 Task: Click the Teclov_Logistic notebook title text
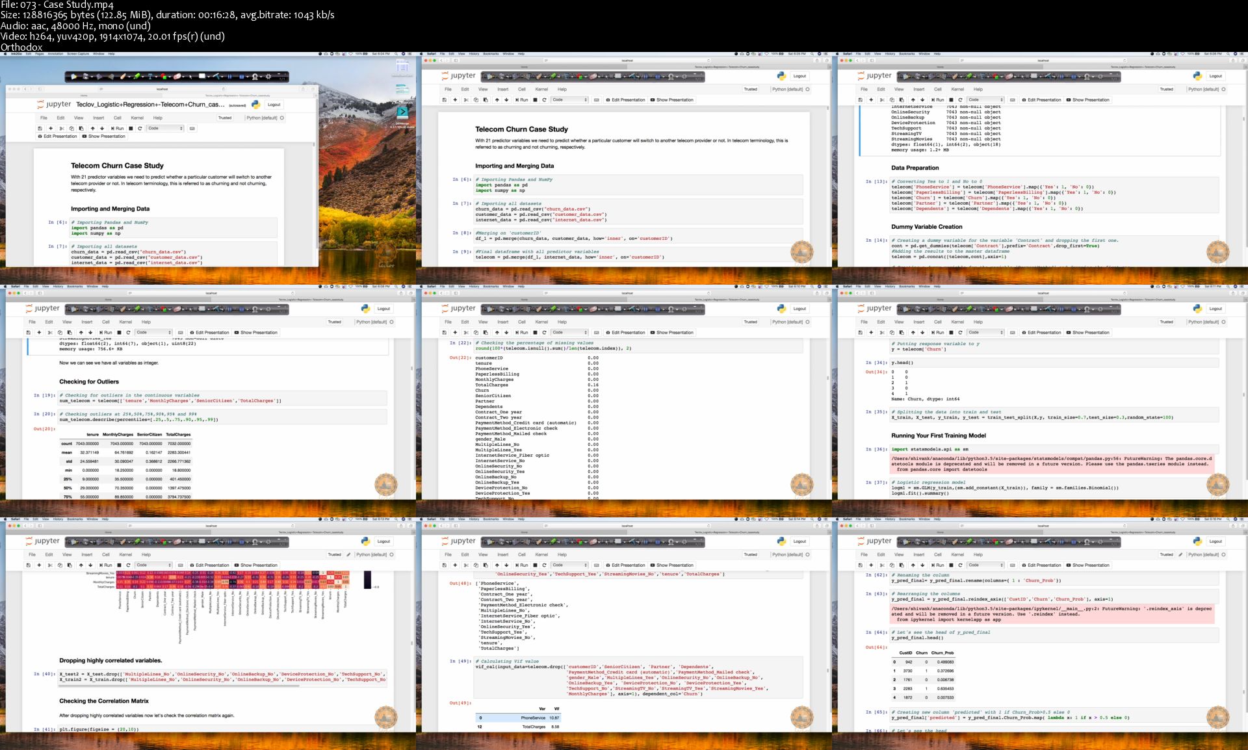tap(150, 104)
